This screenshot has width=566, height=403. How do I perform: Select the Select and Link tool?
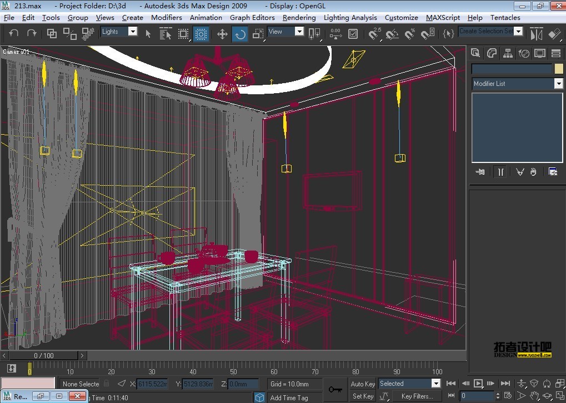click(52, 33)
